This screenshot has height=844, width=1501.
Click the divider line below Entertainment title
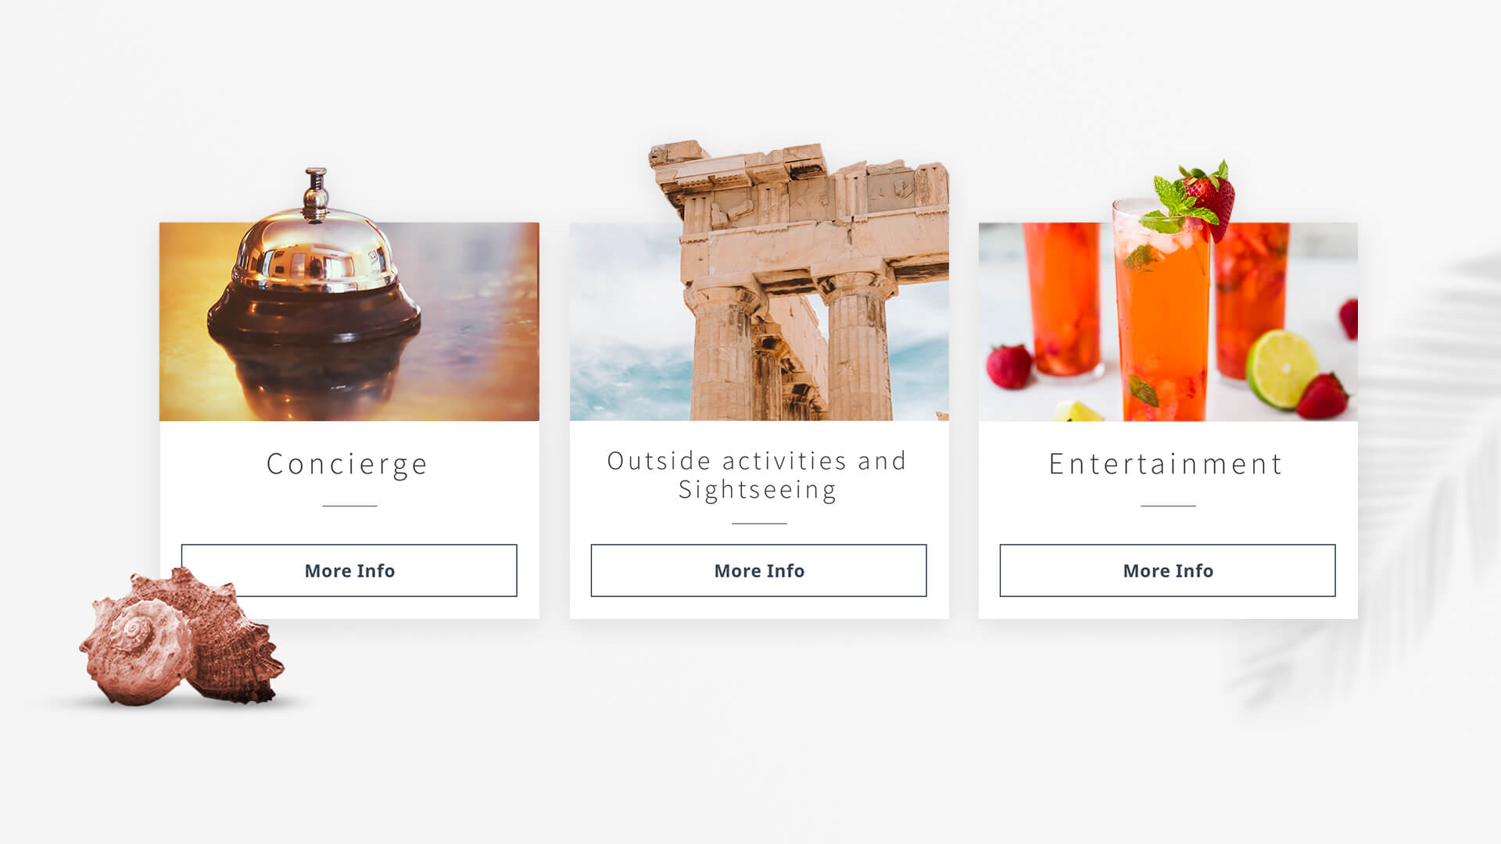(1168, 506)
